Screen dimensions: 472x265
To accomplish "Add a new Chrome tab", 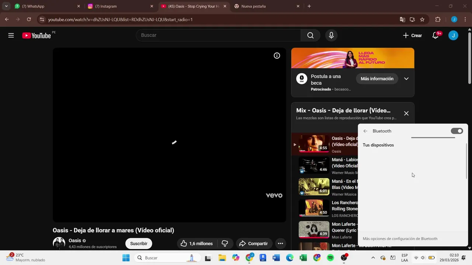I will pyautogui.click(x=309, y=6).
